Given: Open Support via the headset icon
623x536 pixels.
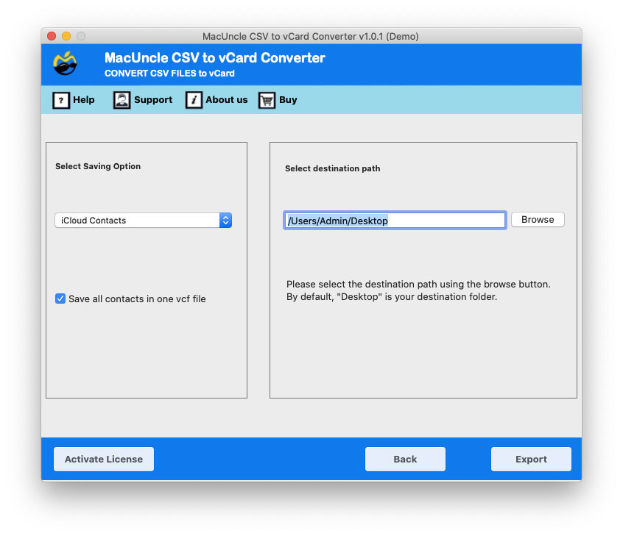Looking at the screenshot, I should coord(120,100).
